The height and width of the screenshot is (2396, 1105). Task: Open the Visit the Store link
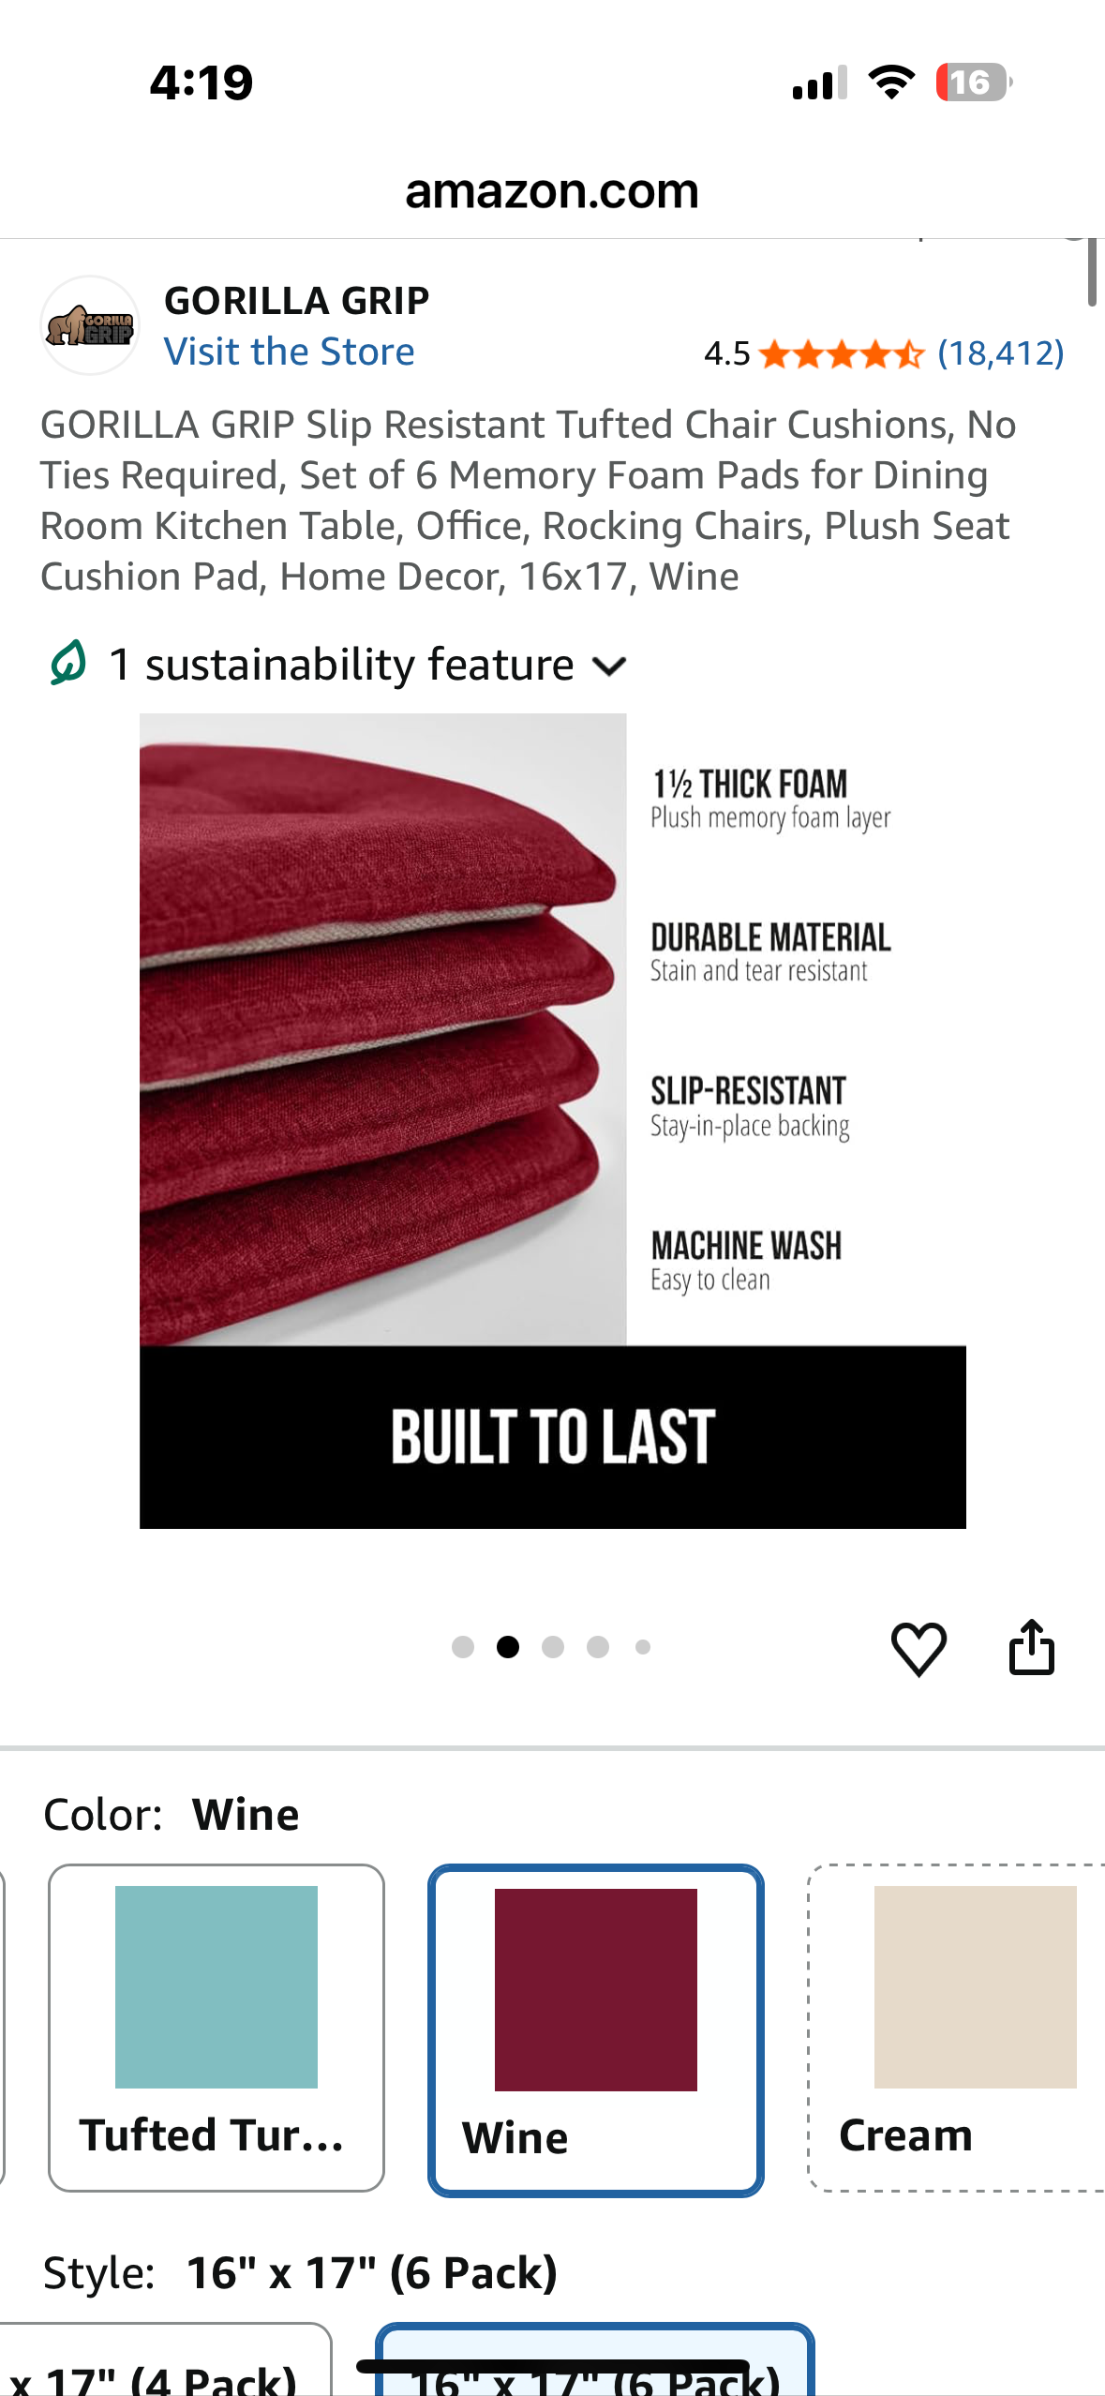tap(289, 352)
